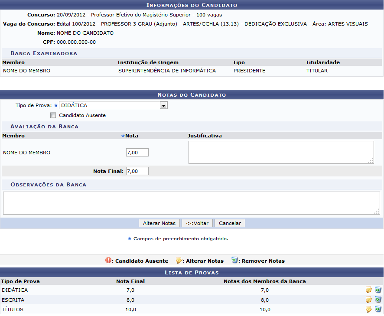Screen dimensions: 384x316
Task: Grab the Observações da Banca resize handle
Action: coord(377,212)
